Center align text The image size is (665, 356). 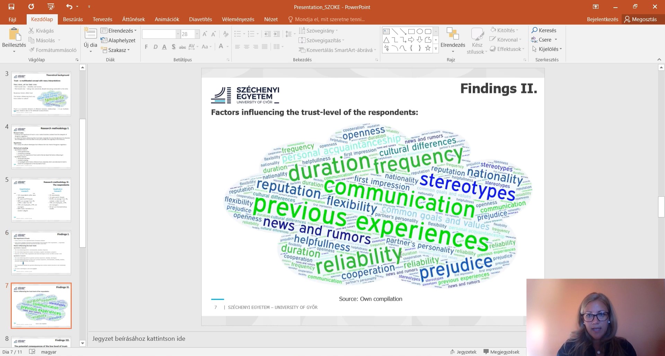coord(246,47)
